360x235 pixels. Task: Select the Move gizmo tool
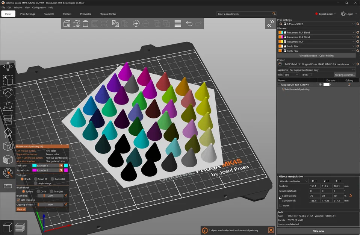8,67
